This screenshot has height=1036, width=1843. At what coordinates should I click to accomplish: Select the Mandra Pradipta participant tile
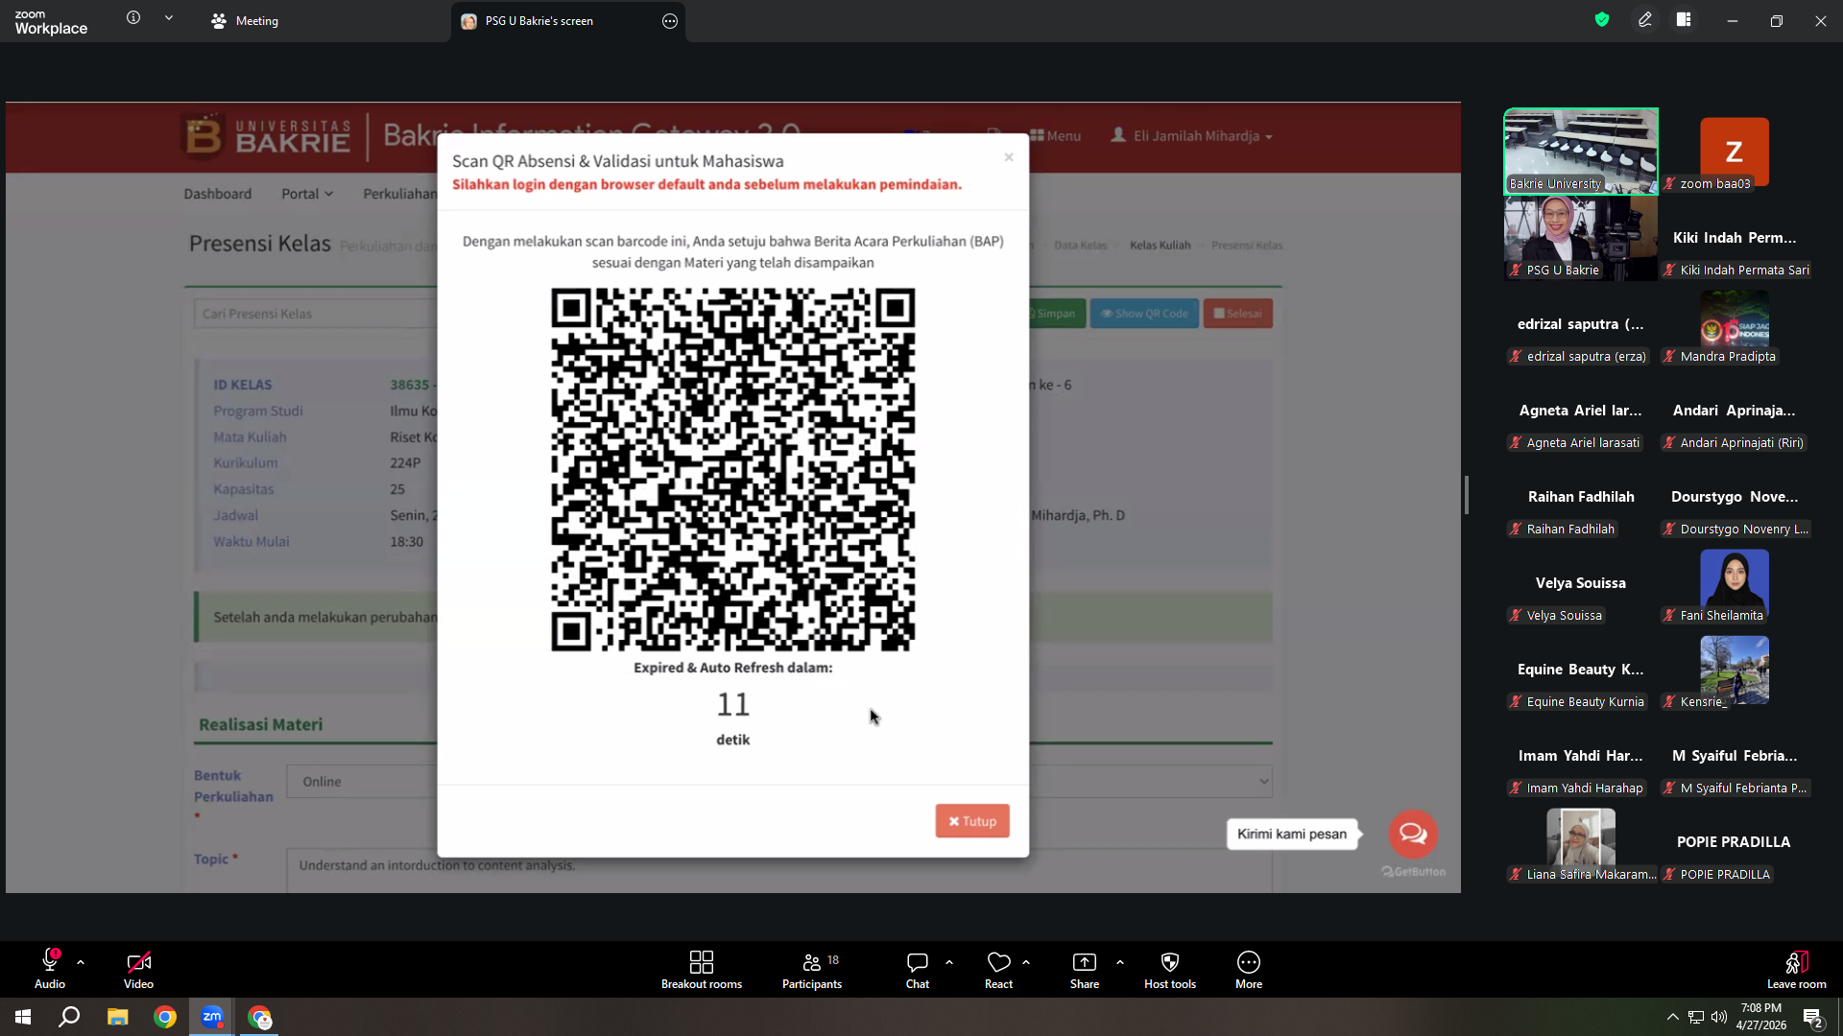(x=1735, y=324)
